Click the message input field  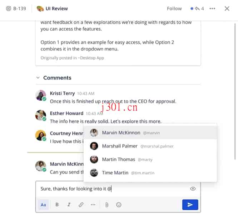[112, 189]
